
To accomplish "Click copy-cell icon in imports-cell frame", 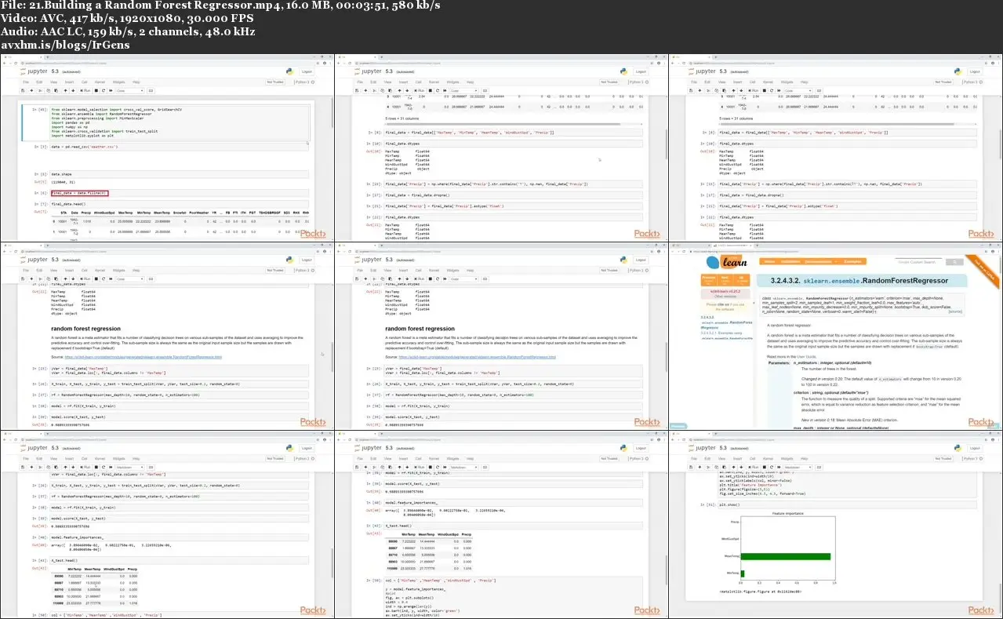I will pyautogui.click(x=48, y=90).
